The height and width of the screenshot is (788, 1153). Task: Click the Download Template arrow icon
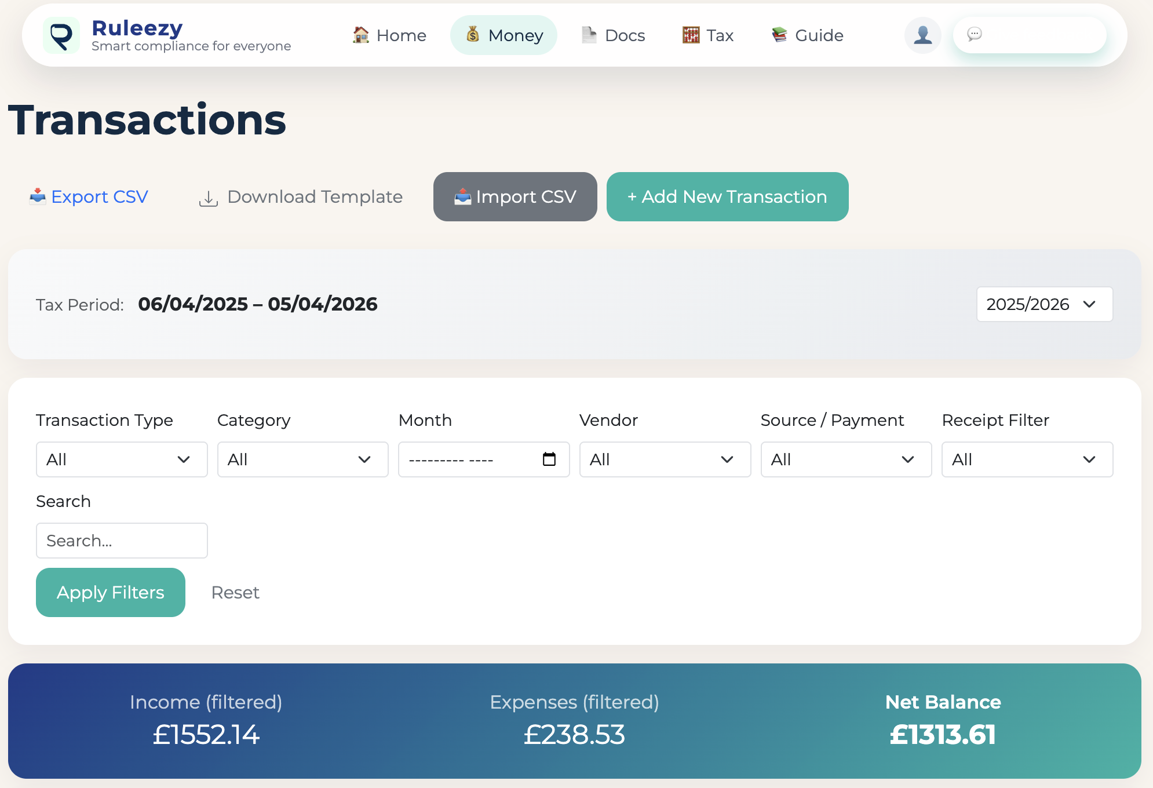[208, 197]
